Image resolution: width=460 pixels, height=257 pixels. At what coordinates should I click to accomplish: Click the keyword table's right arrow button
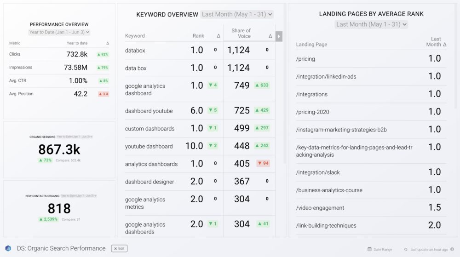point(279,36)
